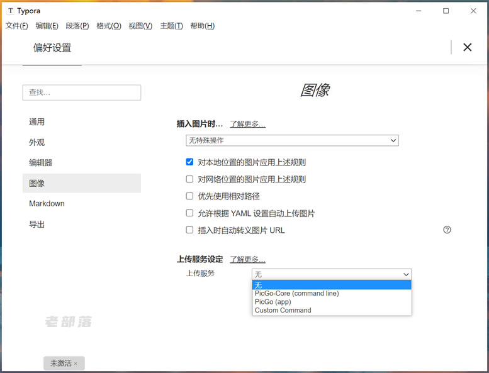Click the 未激活 activation badge
Screen dimensions: 489x373
point(64,364)
